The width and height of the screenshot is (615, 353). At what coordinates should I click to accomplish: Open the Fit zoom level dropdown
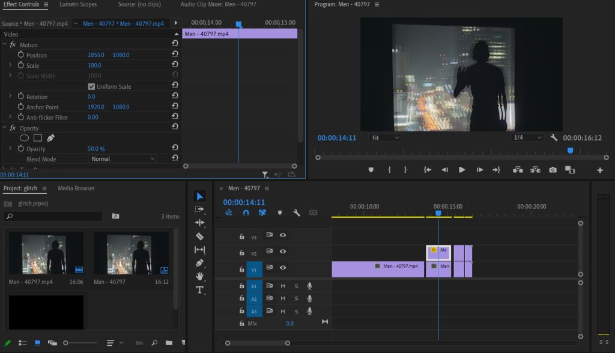click(385, 137)
